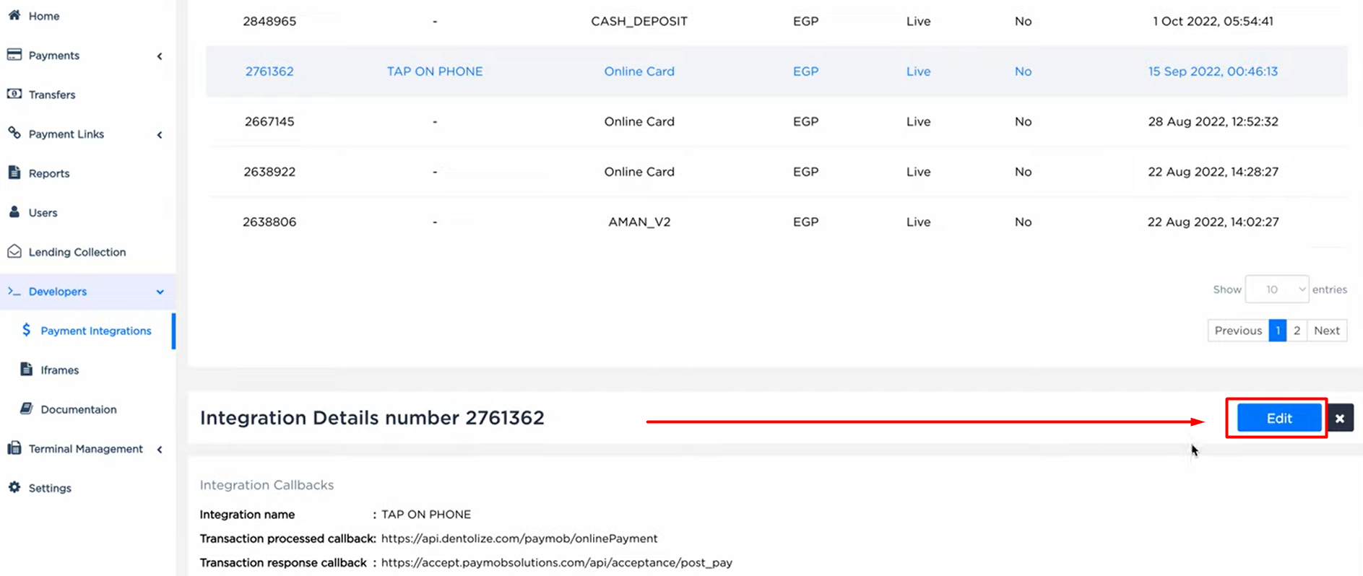Click the Terminal Management device icon
Viewport: 1363px width, 576px height.
pos(14,448)
